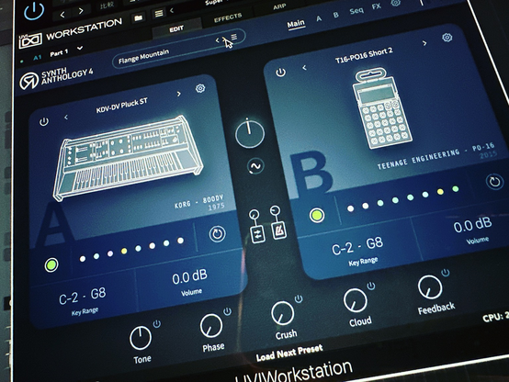Viewport: 509px width, 382px height.
Task: Open layer A settings gear
Action: coord(200,88)
